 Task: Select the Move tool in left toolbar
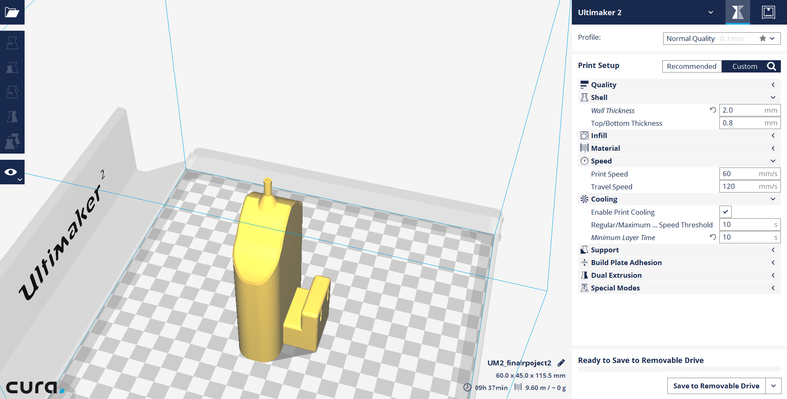12,43
